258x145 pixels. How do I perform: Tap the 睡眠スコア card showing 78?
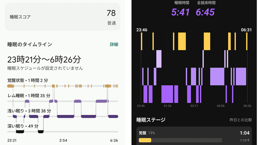pyautogui.click(x=62, y=17)
